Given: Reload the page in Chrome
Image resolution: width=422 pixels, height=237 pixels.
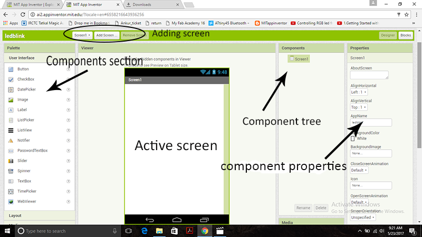Looking at the screenshot, I should tap(23, 15).
